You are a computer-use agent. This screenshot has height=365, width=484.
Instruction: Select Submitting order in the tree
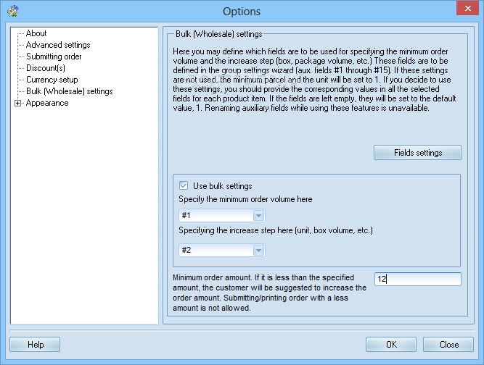[x=54, y=56]
